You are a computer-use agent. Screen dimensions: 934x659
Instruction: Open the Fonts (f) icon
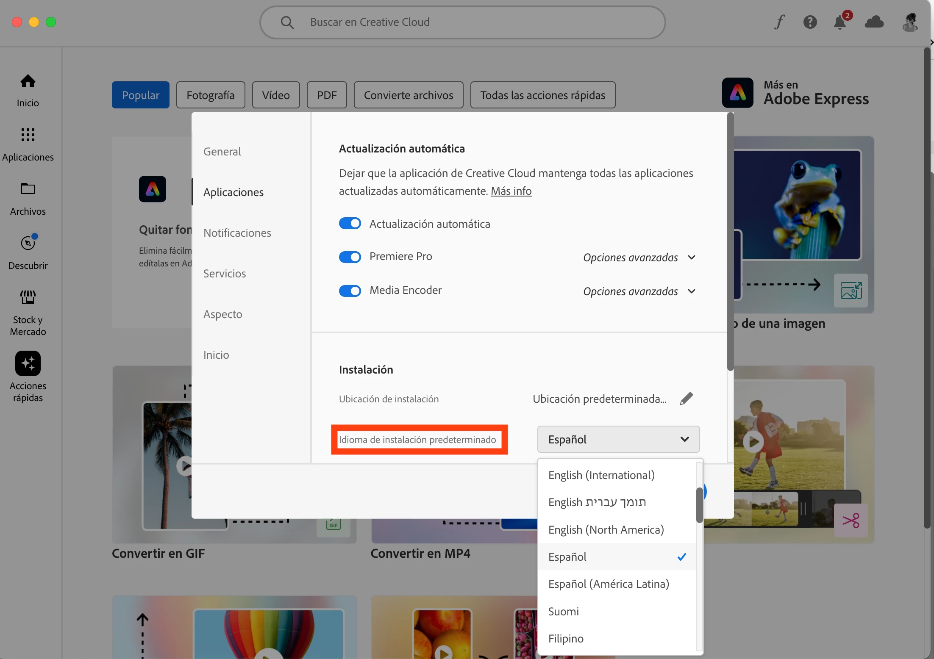[x=779, y=22]
